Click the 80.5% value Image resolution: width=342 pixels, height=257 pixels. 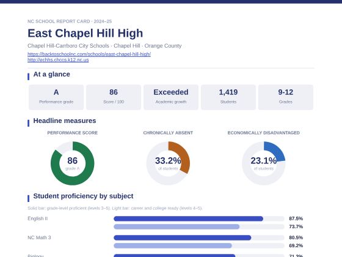(296, 237)
